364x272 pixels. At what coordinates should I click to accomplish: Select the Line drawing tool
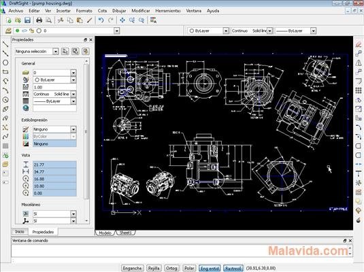point(5,44)
